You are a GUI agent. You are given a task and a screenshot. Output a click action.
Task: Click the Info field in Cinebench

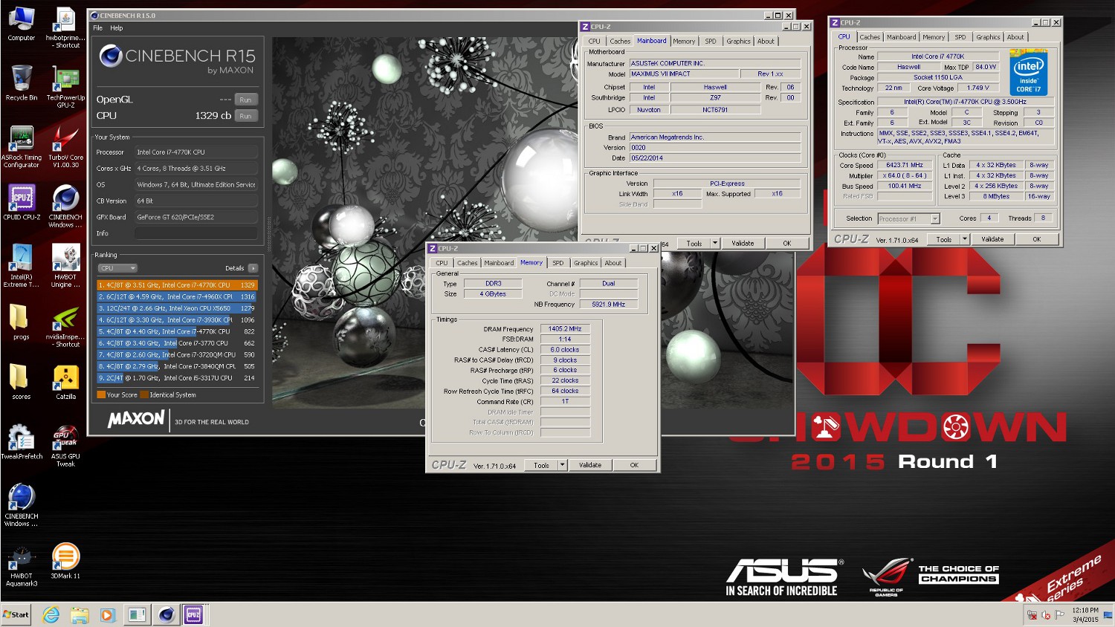[x=196, y=233]
